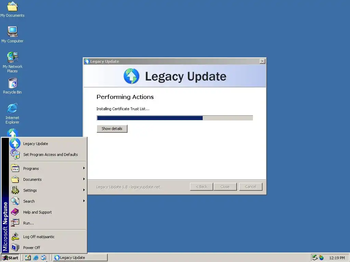Expand the Search submenu arrow

point(84,201)
